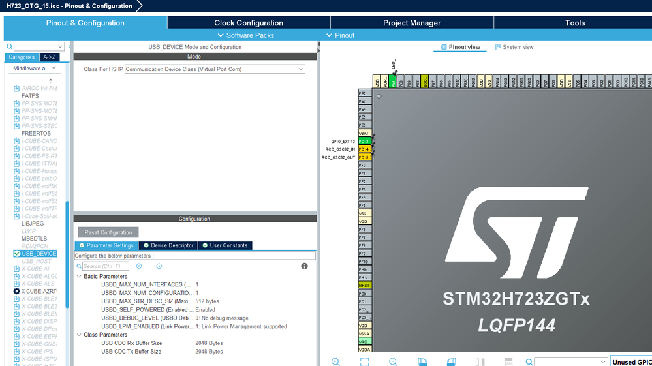Open the category search dropdown arrow
Image resolution: width=652 pixels, height=366 pixels.
pos(60,46)
